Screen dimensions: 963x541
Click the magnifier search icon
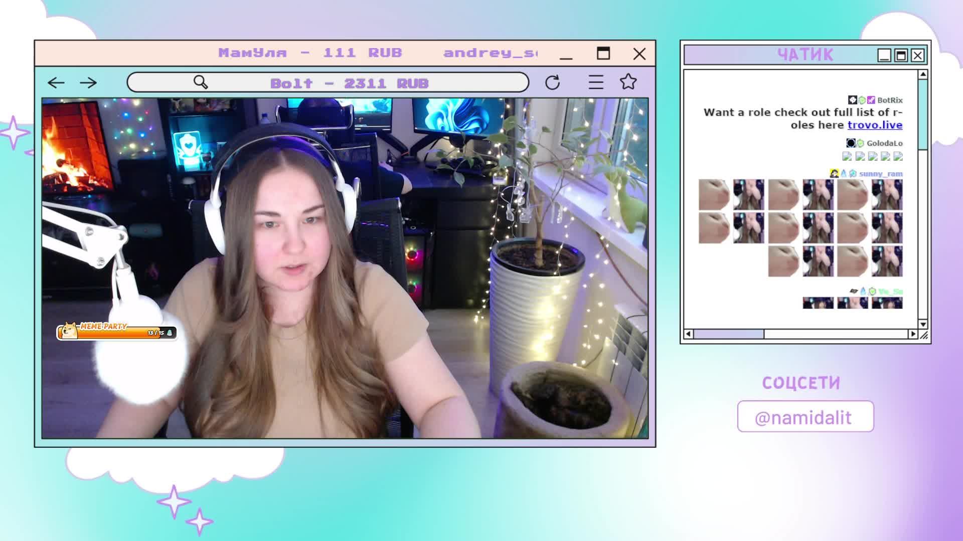(201, 82)
